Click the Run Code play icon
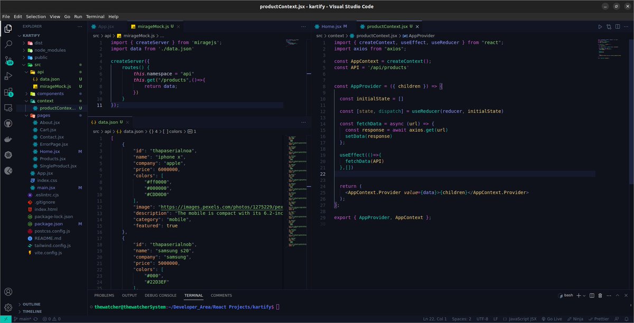 (600, 26)
